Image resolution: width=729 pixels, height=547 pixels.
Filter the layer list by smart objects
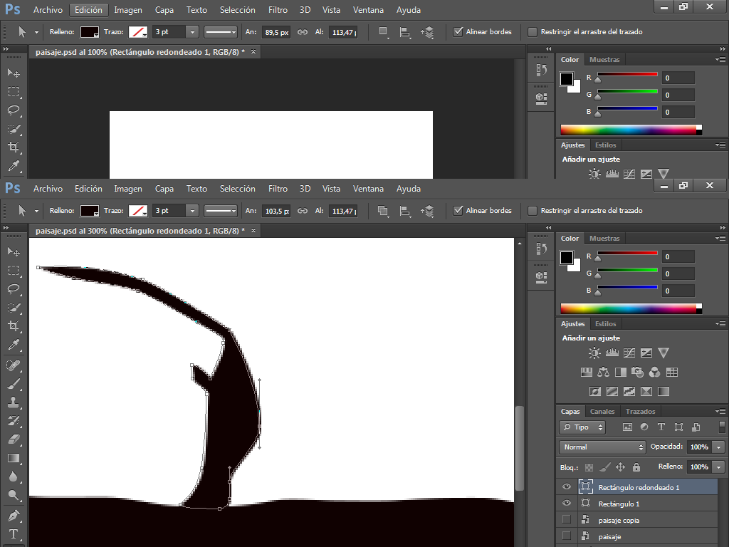click(x=696, y=427)
